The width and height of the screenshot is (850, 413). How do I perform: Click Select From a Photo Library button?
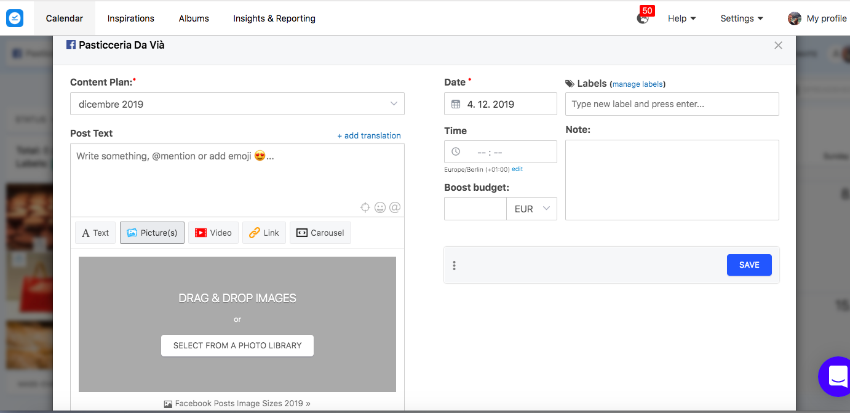pyautogui.click(x=237, y=345)
